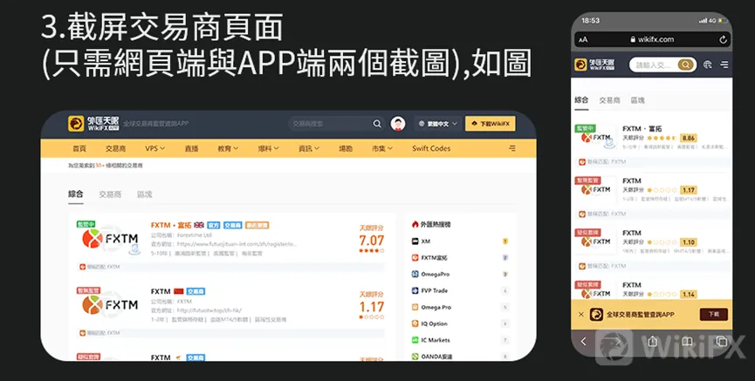Tap the WikiFX logo in phone header
755x381 pixels.
(594, 65)
